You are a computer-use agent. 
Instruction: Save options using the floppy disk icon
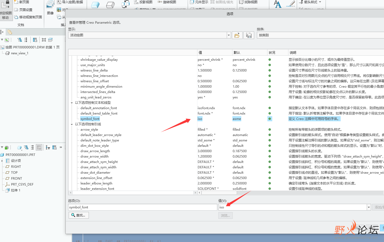coord(249,35)
